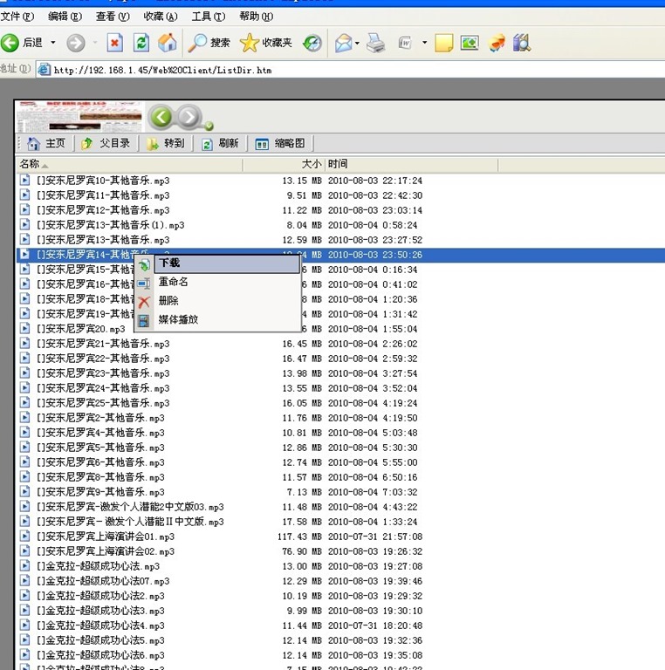
Task: Click the IE Stop loading icon
Action: click(x=115, y=43)
